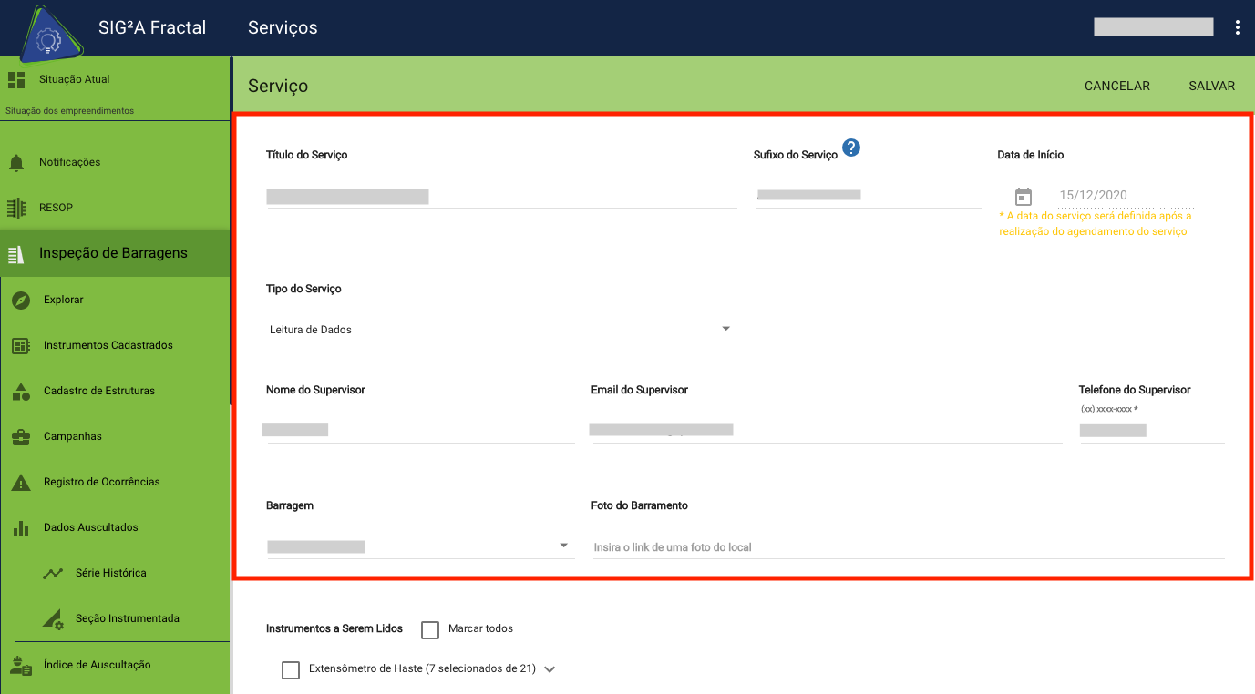Click the date field showing 15/12/2020
The height and width of the screenshot is (694, 1255).
pyautogui.click(x=1125, y=196)
